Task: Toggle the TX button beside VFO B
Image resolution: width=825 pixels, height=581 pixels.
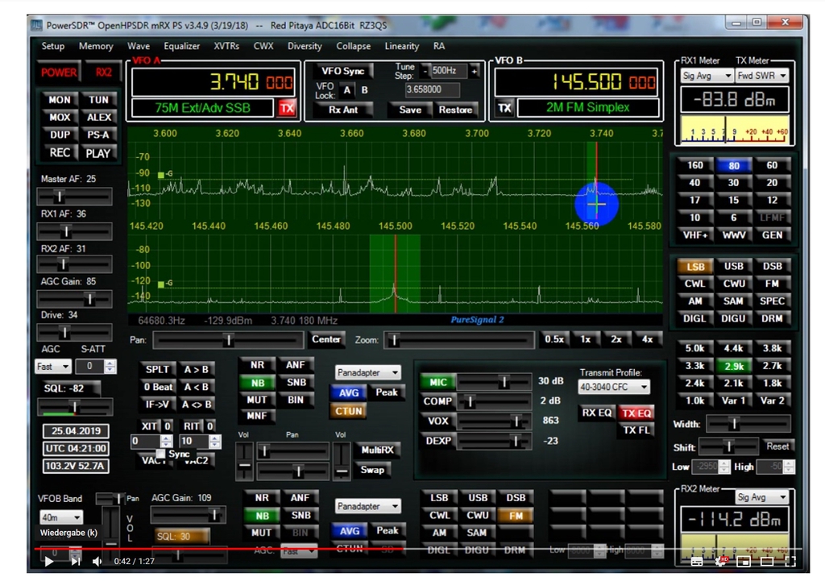Action: point(504,108)
